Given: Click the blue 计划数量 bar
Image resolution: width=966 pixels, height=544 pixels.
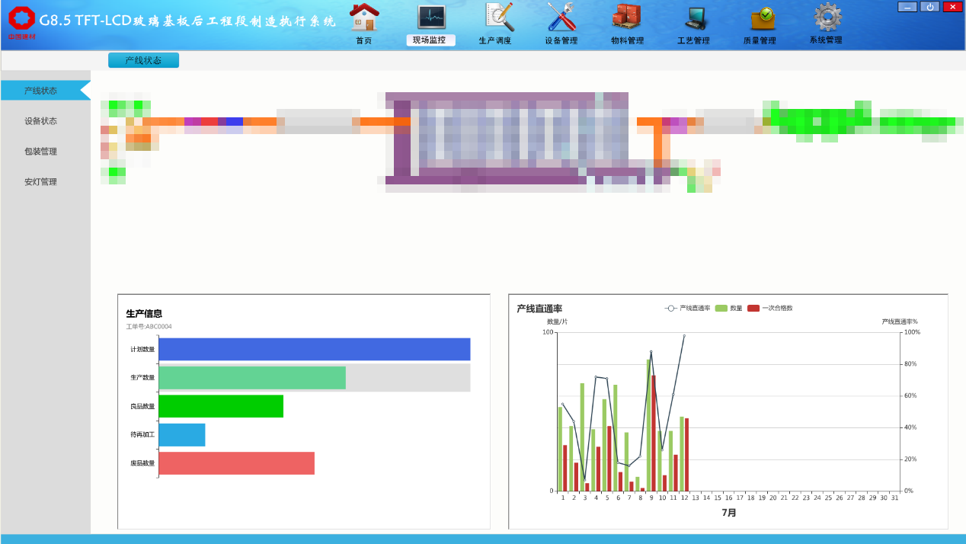Looking at the screenshot, I should (x=314, y=349).
